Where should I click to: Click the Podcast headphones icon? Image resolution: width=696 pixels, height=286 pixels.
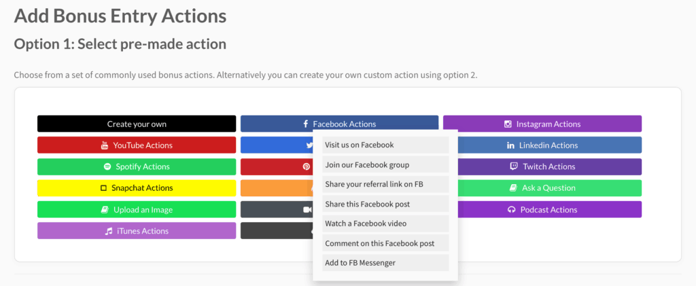511,210
